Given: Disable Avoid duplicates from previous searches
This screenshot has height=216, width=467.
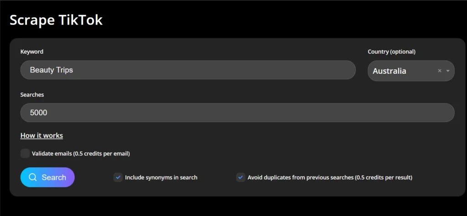Looking at the screenshot, I should (x=240, y=177).
